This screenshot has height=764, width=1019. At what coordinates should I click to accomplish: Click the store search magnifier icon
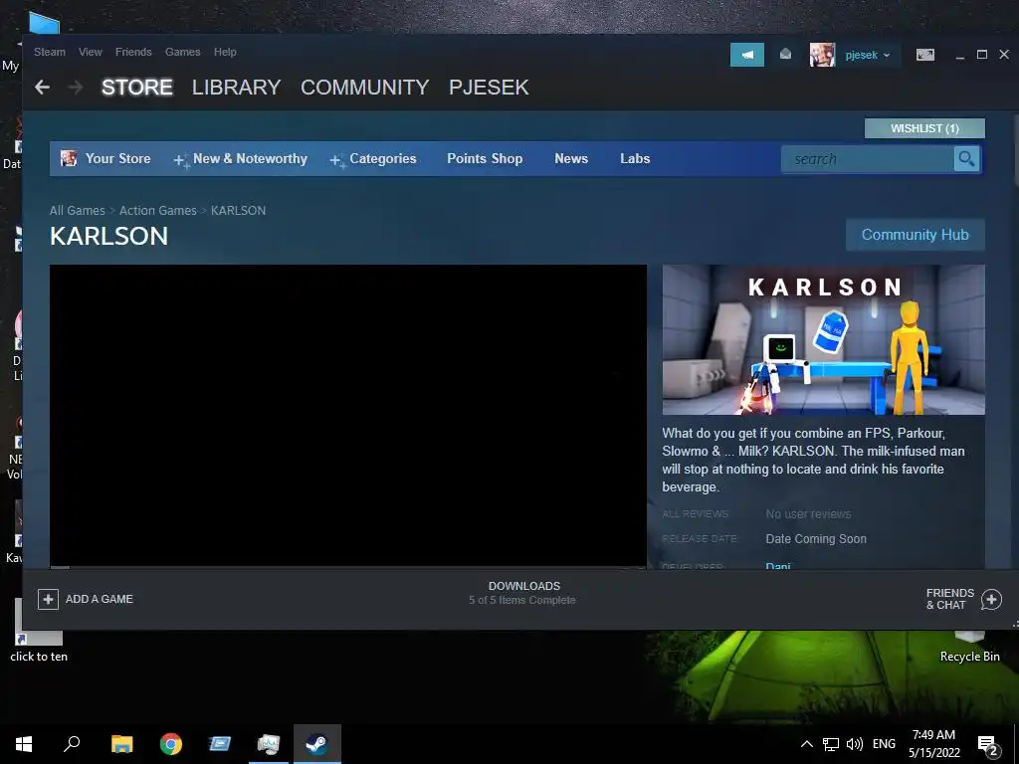tap(966, 158)
